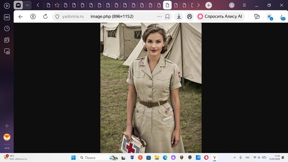Click Спросить Алису AI button
The image size is (288, 162).
coord(220,16)
